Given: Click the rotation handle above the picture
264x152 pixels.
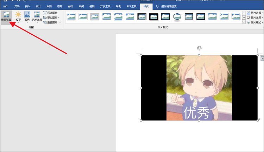Looking at the screenshot, I should (x=199, y=48).
